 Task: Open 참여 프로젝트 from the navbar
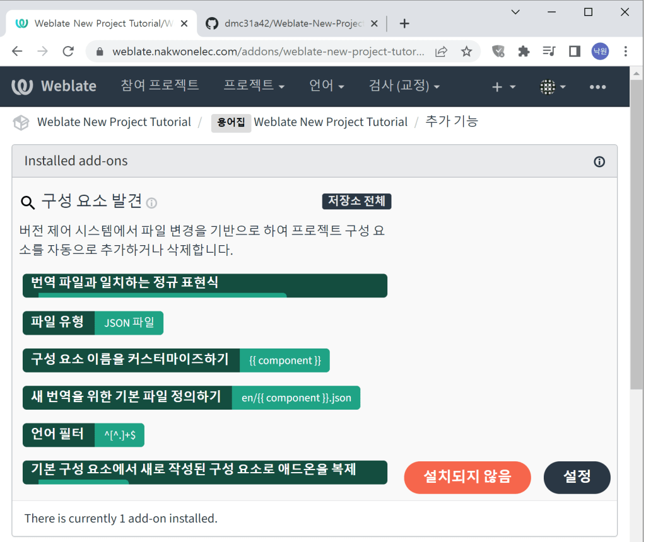[x=160, y=85]
